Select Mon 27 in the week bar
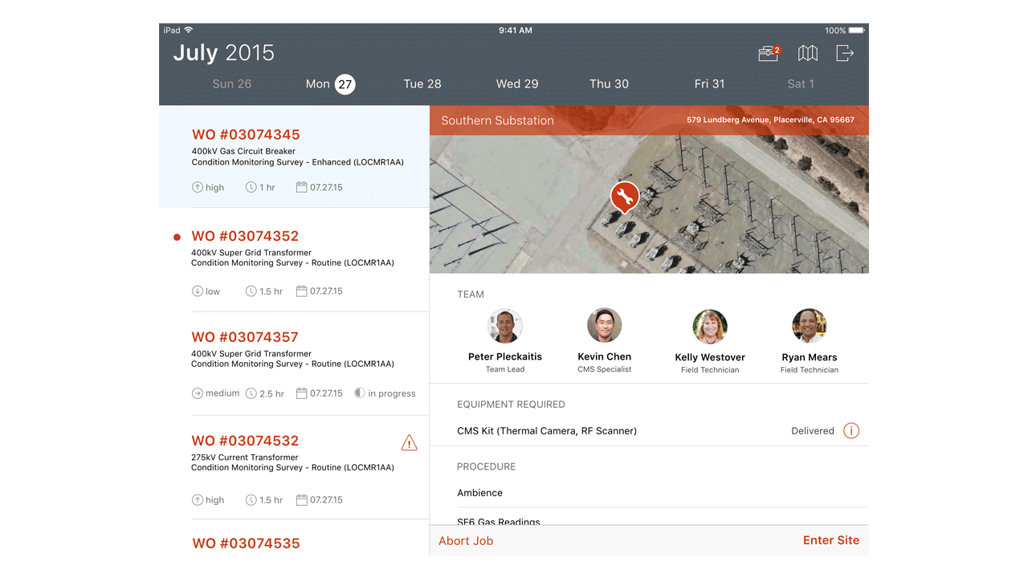The width and height of the screenshot is (1028, 578). (330, 83)
